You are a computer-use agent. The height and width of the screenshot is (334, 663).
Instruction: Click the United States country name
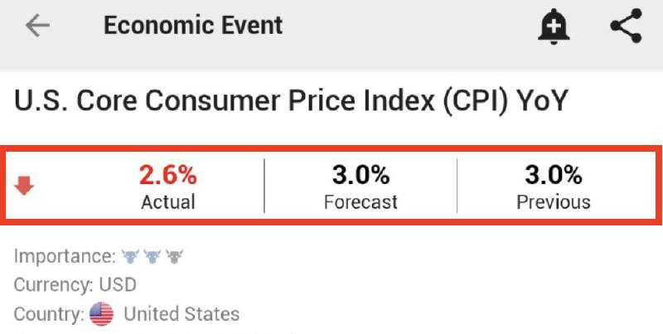coord(181,315)
